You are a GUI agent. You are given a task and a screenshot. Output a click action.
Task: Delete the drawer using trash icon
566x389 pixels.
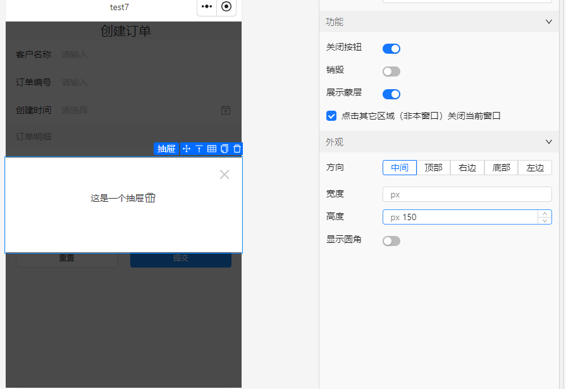237,149
